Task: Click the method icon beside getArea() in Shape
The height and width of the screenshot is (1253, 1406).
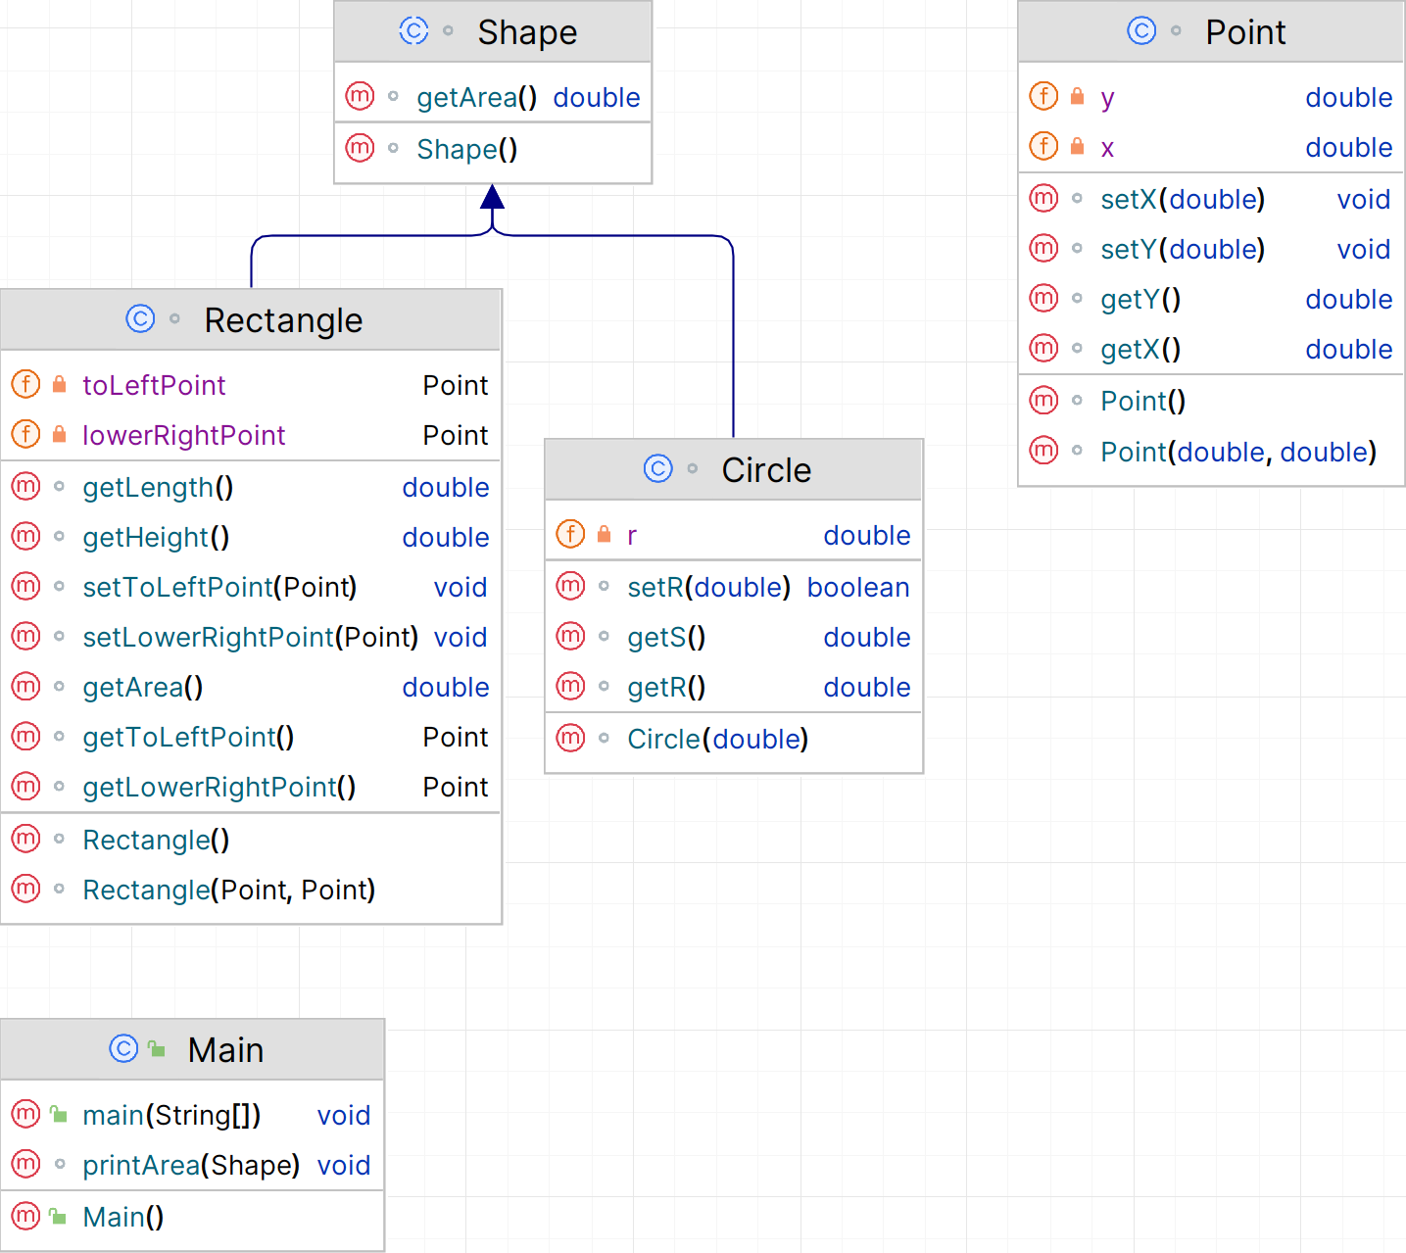Action: 360,96
